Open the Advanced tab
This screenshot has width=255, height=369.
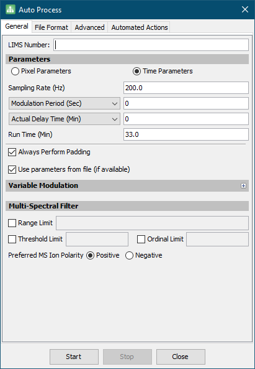tap(89, 27)
